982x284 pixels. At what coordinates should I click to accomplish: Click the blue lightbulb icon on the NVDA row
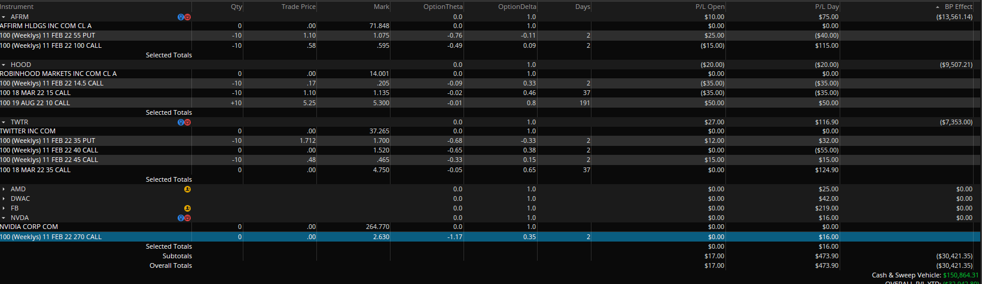click(x=181, y=218)
